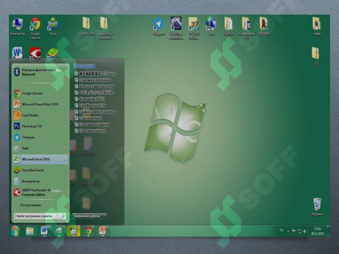This screenshot has width=339, height=254.
Task: Open the Action Center flag tray icon
Action: [x=294, y=231]
